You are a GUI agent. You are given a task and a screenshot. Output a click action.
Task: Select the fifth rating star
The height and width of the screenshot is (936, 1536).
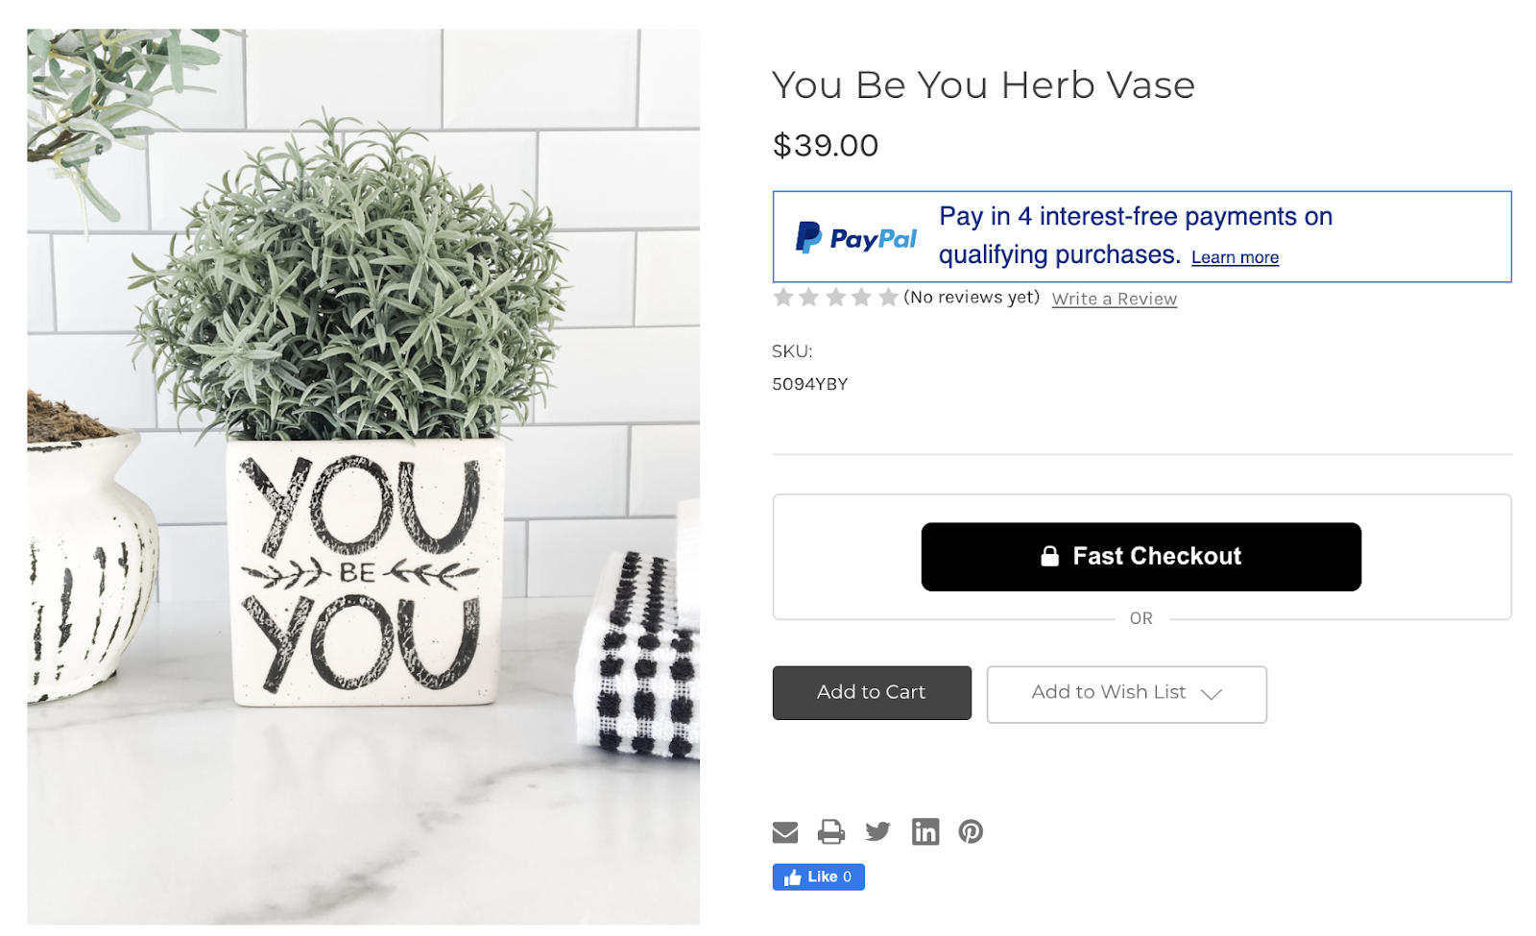(888, 298)
